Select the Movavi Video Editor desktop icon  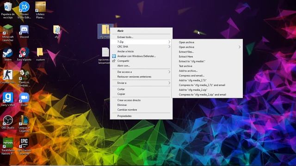(24, 10)
